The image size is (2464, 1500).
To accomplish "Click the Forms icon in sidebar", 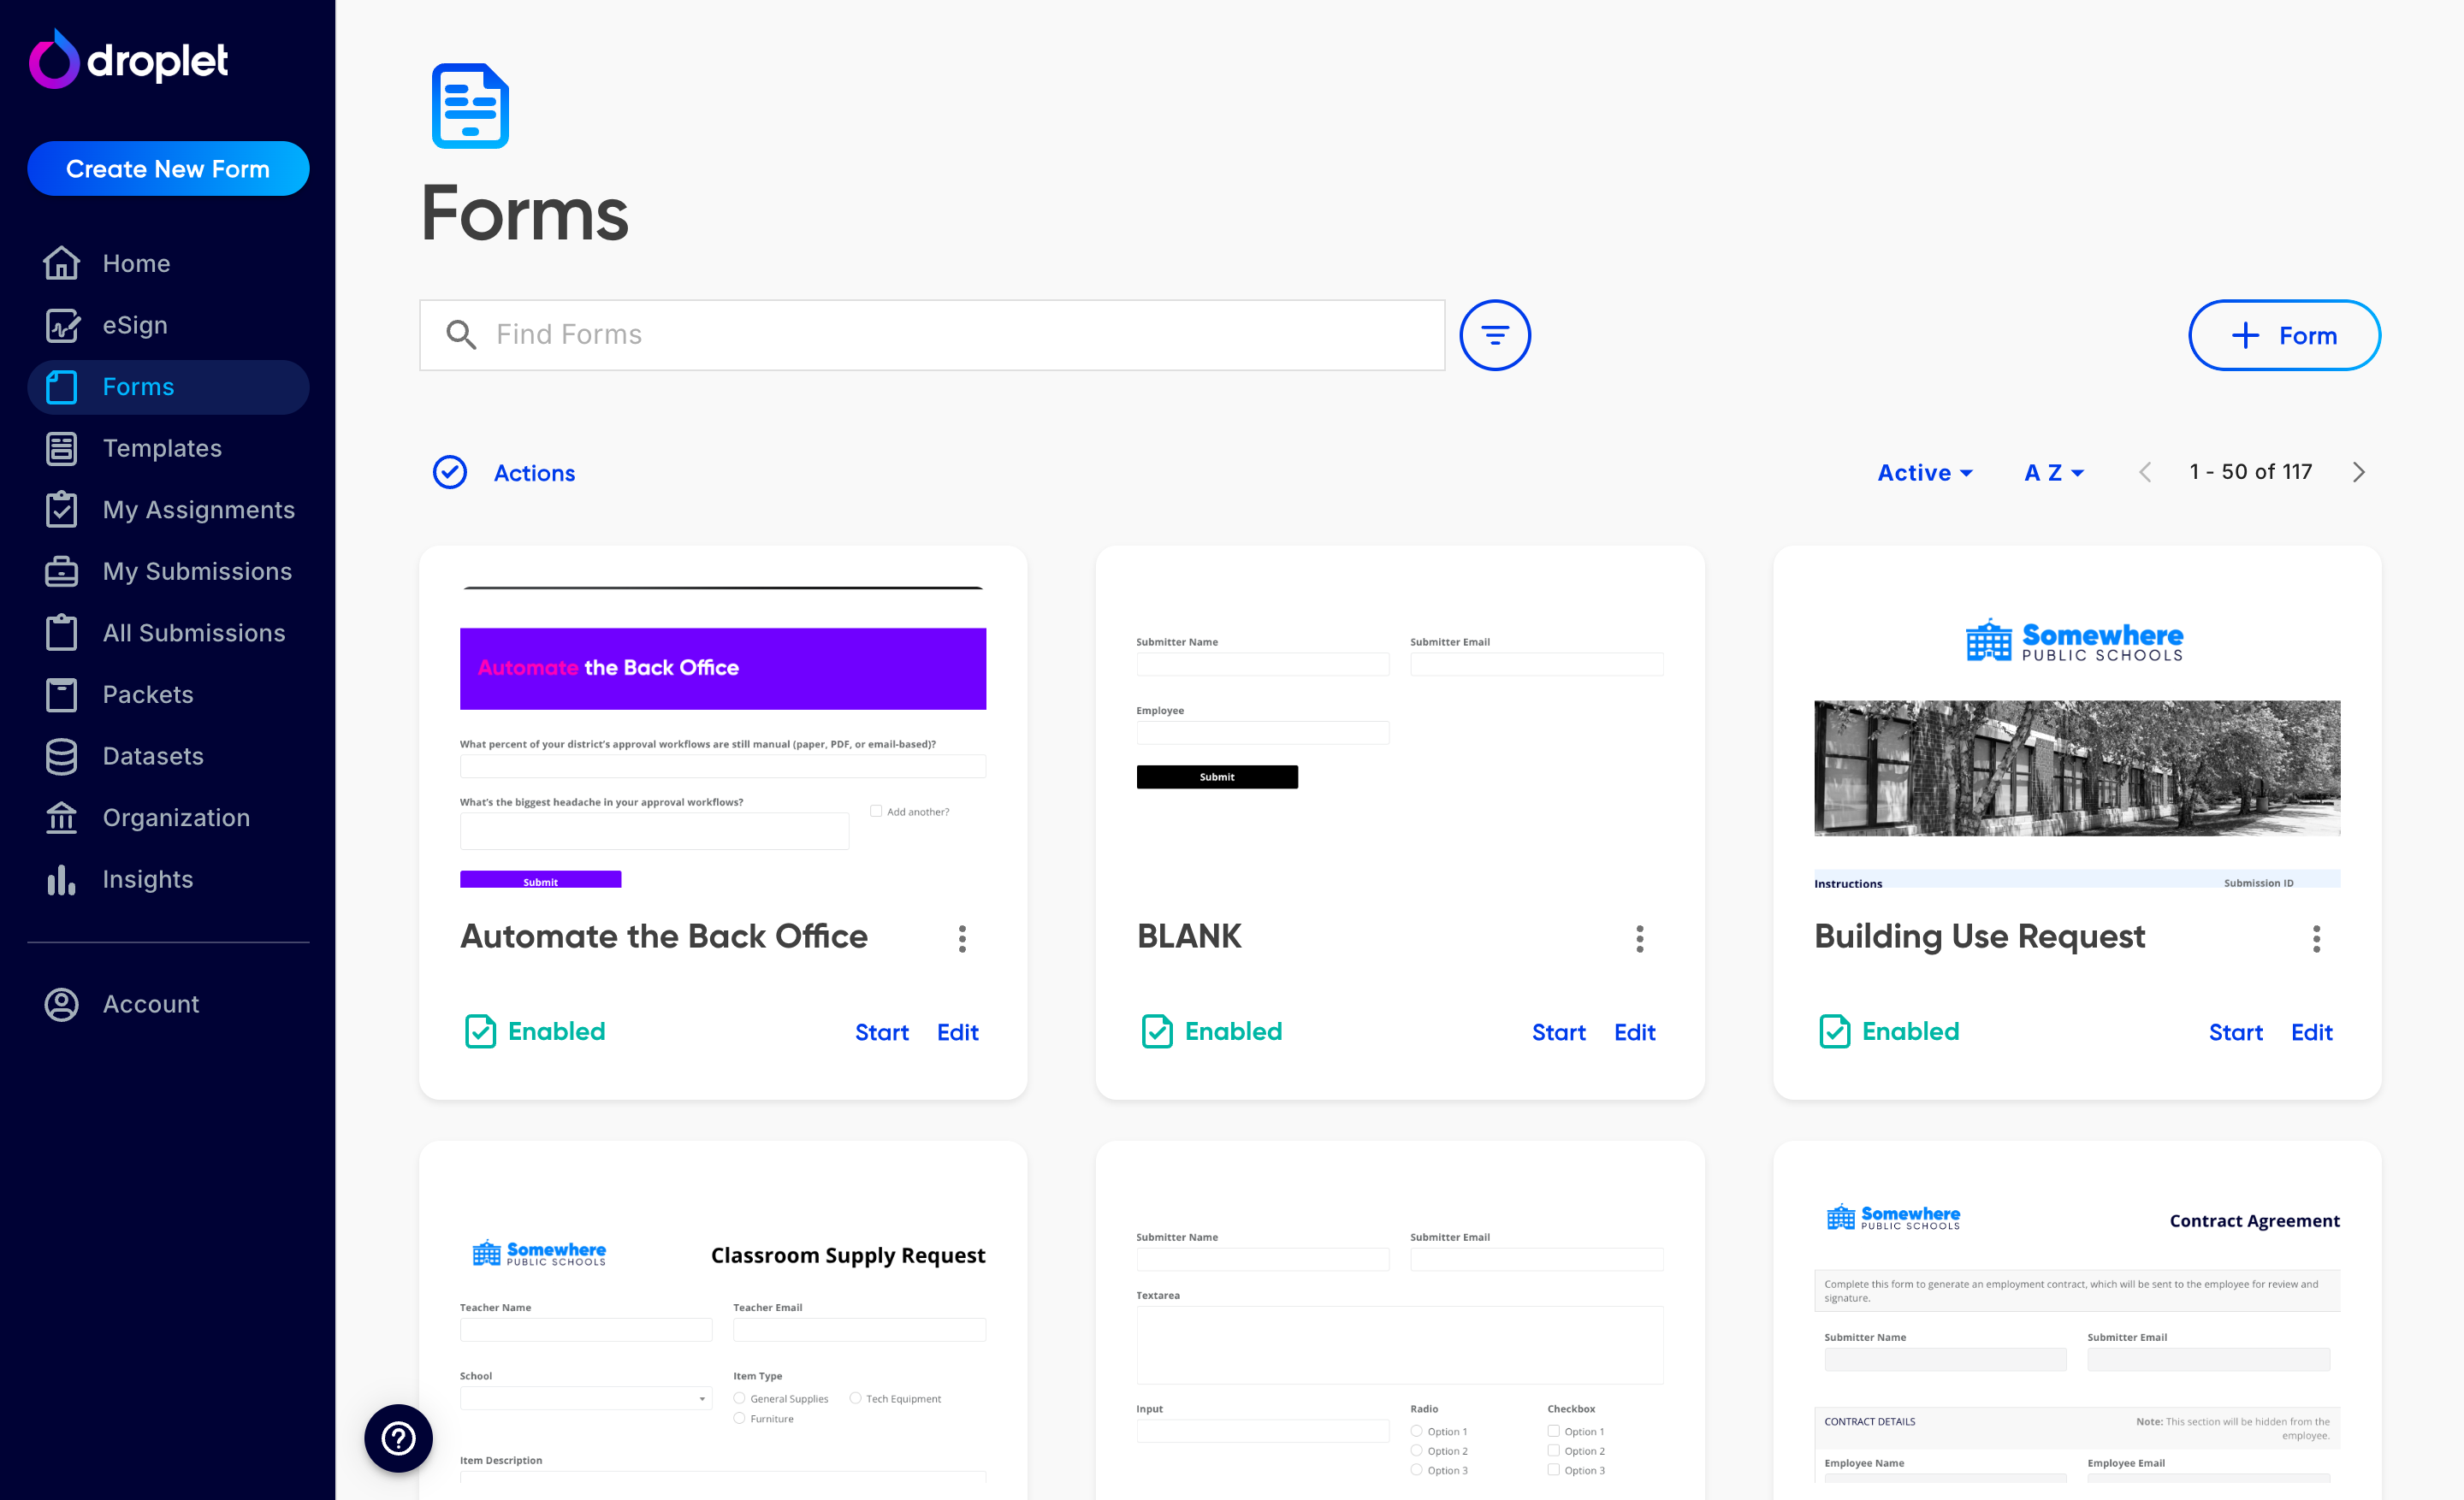I will (x=61, y=387).
